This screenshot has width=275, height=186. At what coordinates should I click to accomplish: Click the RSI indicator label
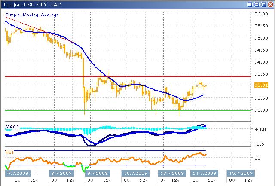coord(9,152)
